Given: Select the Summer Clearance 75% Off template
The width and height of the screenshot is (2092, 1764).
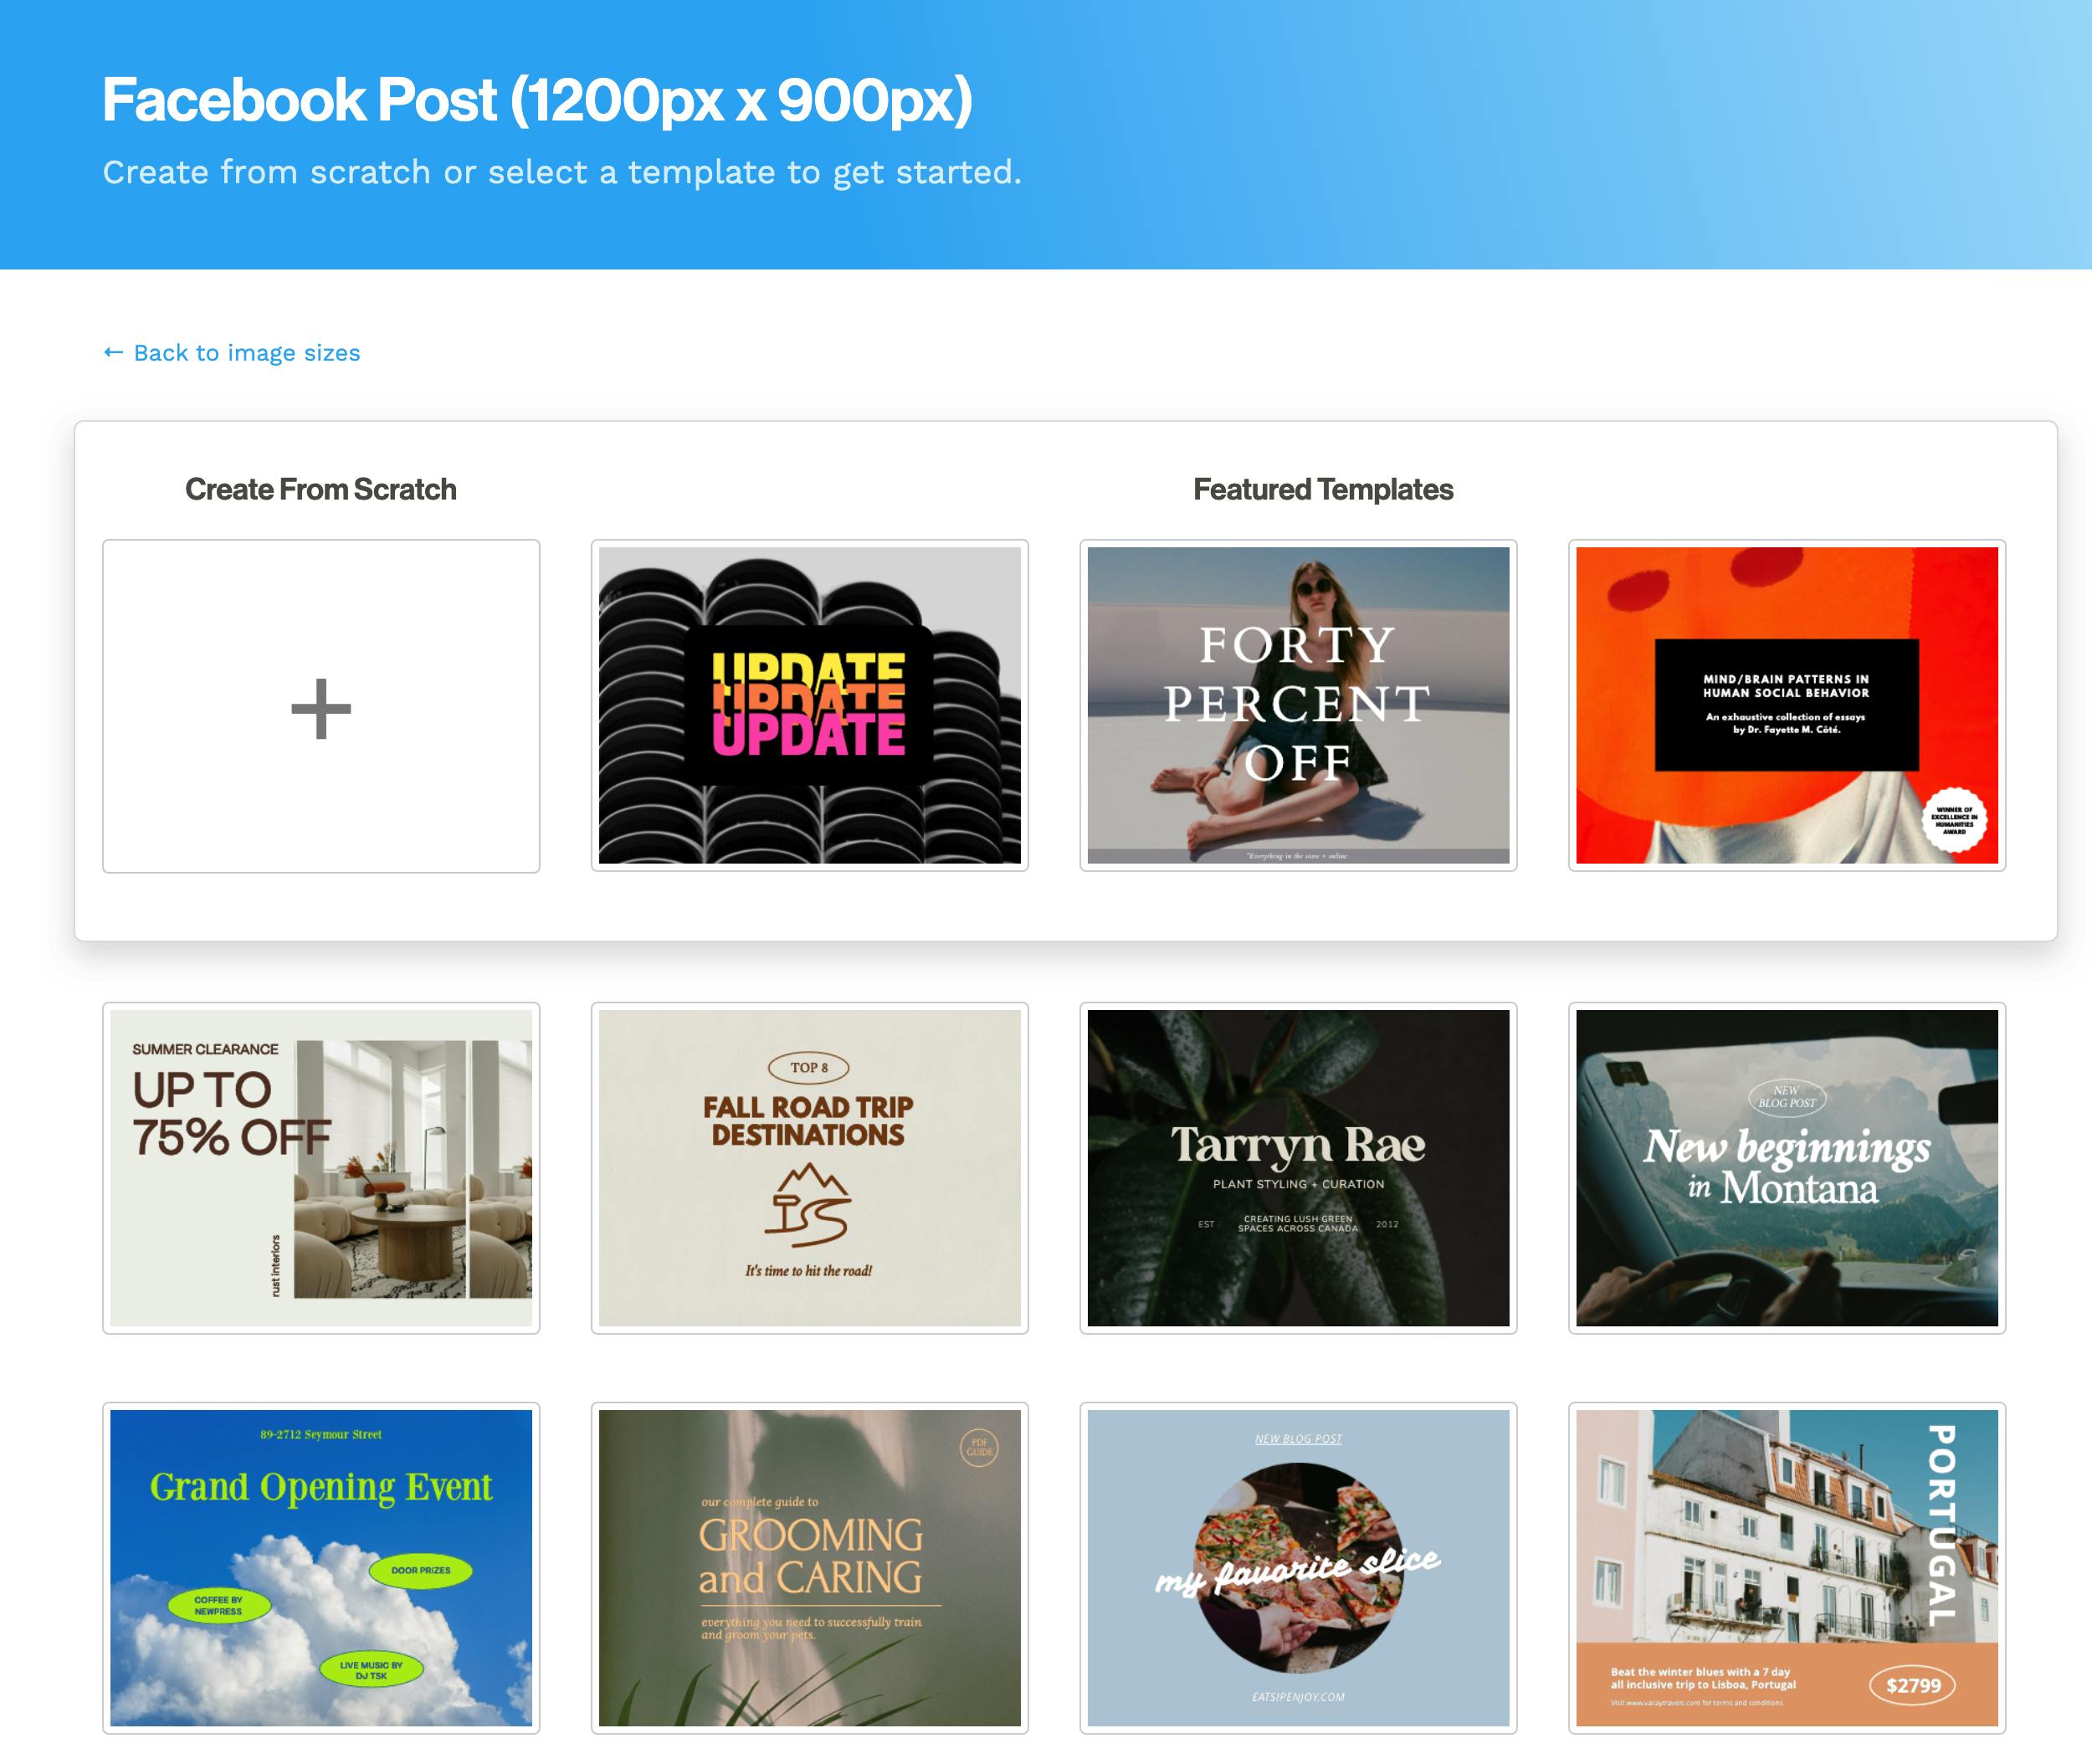Looking at the screenshot, I should click(321, 1167).
